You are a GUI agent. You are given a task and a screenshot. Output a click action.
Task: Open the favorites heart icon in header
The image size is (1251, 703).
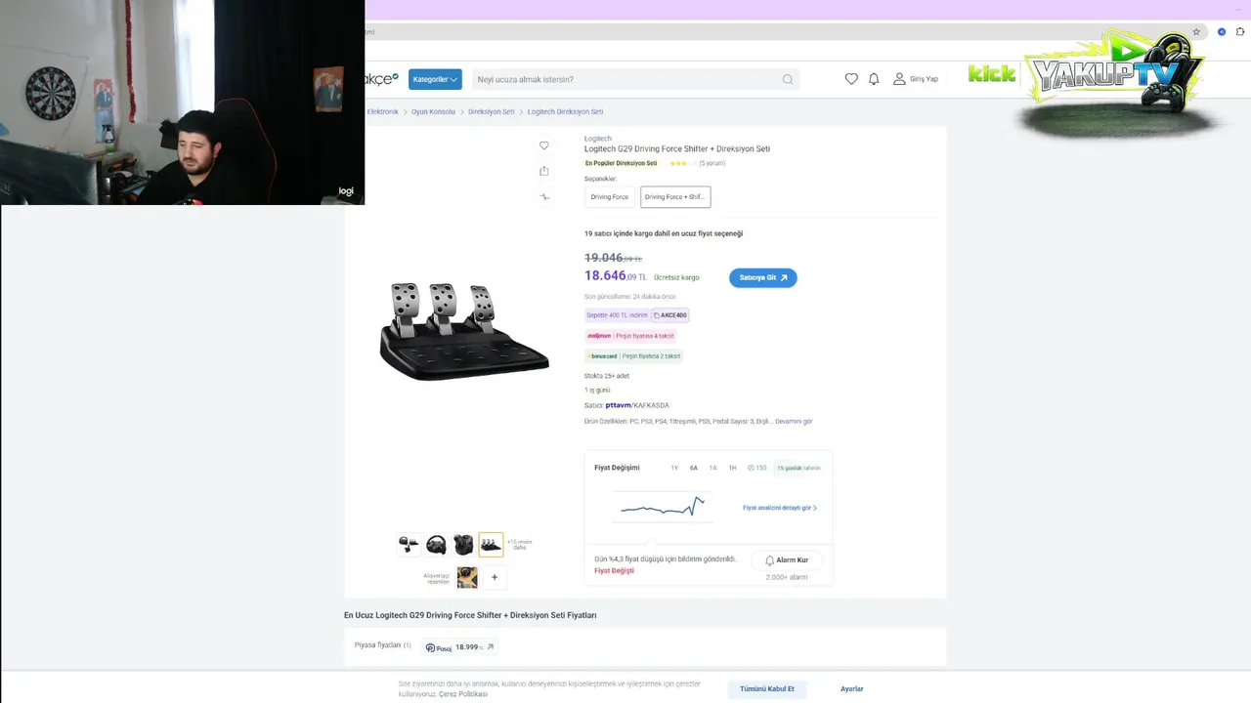point(851,79)
